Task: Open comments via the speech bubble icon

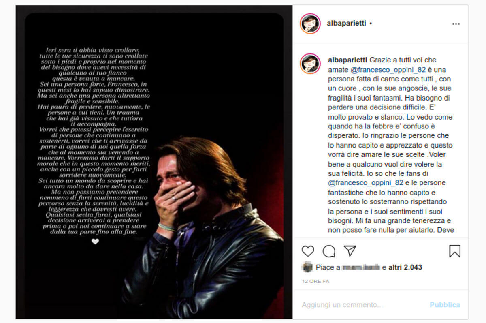Action: point(329,251)
